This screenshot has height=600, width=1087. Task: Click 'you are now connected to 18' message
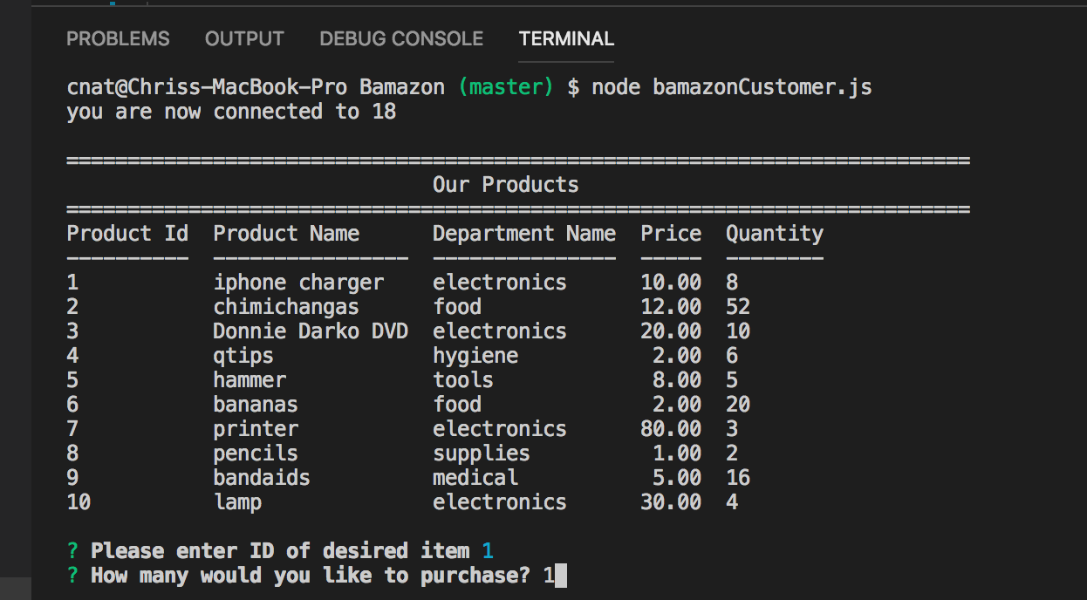231,112
